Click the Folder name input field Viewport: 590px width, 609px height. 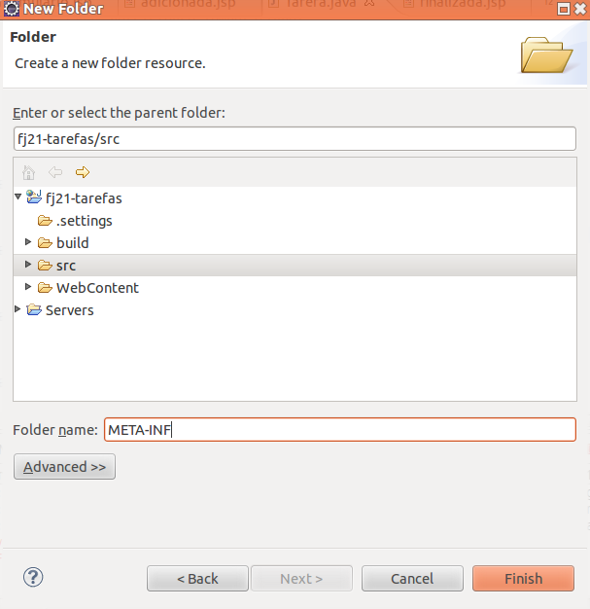pyautogui.click(x=340, y=430)
